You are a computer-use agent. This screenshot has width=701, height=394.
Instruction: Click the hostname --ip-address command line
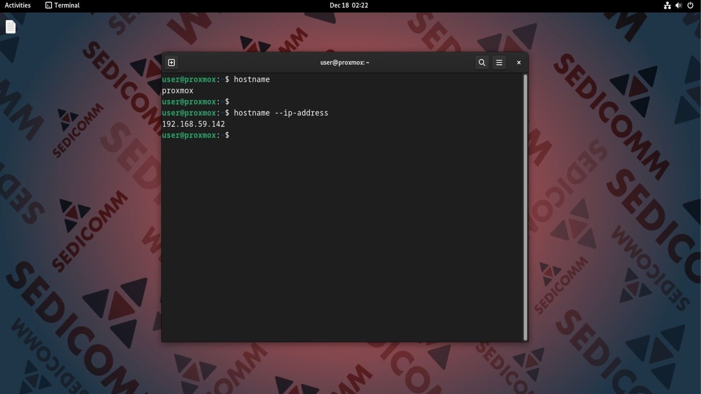coord(280,113)
